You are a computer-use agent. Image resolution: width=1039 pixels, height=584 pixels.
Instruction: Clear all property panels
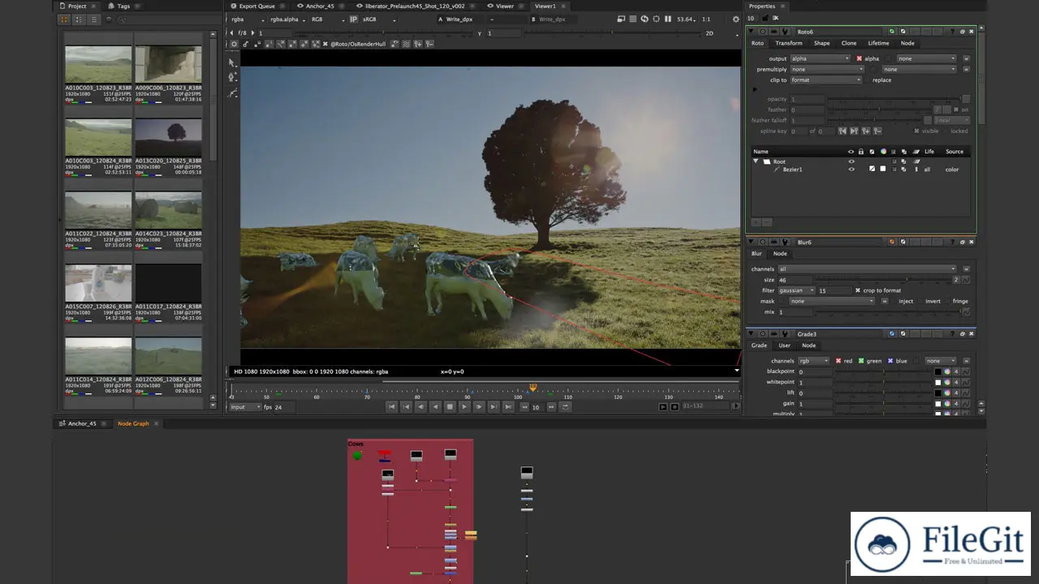pyautogui.click(x=775, y=18)
